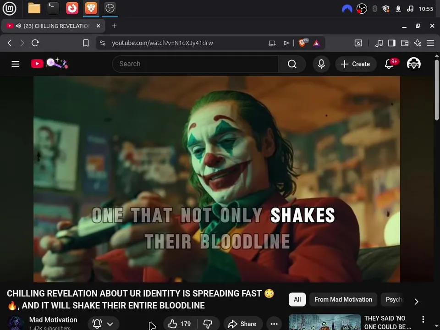Click the Joker video player
The height and width of the screenshot is (330, 440).
pos(217,179)
